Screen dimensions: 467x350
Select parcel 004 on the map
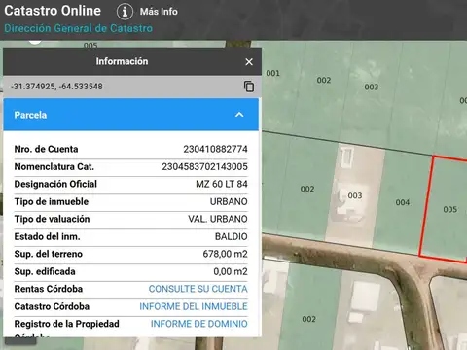[402, 202]
